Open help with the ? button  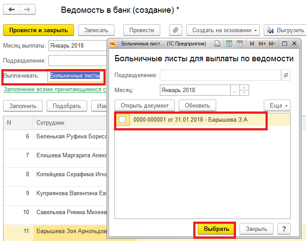pos(284,229)
